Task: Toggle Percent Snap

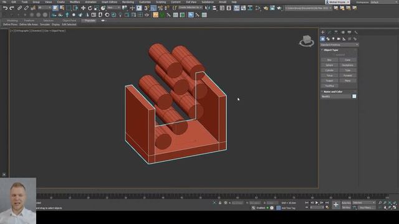Action: pyautogui.click(x=160, y=8)
